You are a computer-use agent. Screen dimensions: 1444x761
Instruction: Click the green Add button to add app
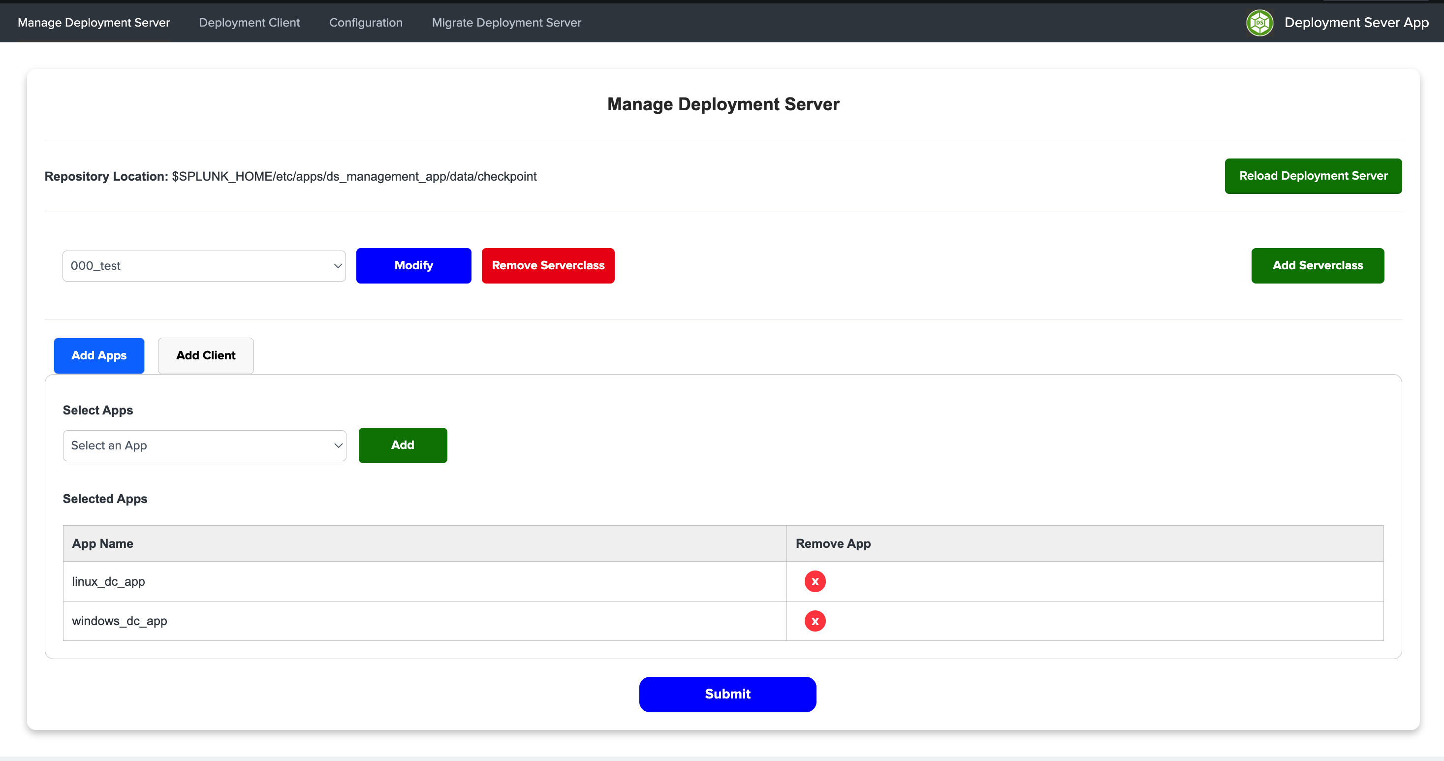403,444
